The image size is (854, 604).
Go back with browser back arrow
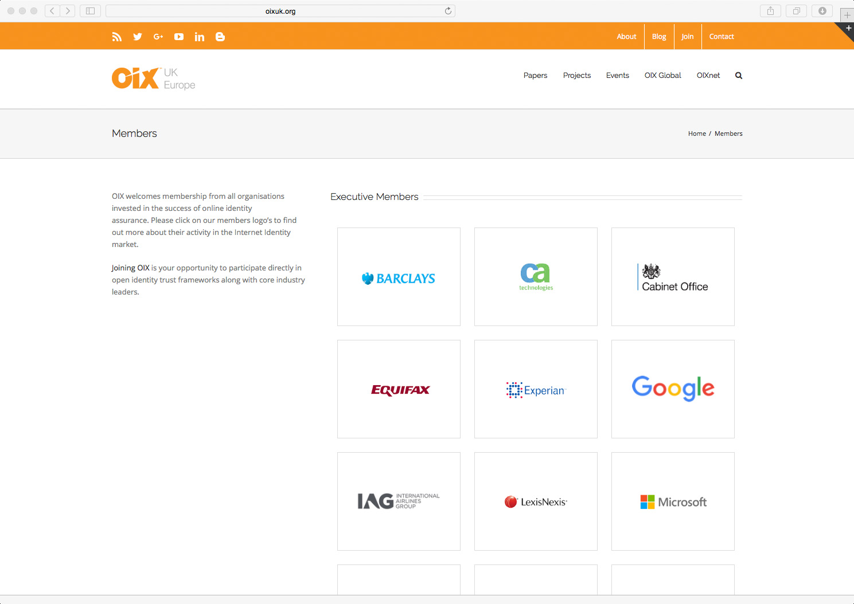click(52, 11)
